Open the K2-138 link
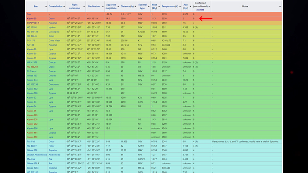Screen dimensions: 308x173 30,45
